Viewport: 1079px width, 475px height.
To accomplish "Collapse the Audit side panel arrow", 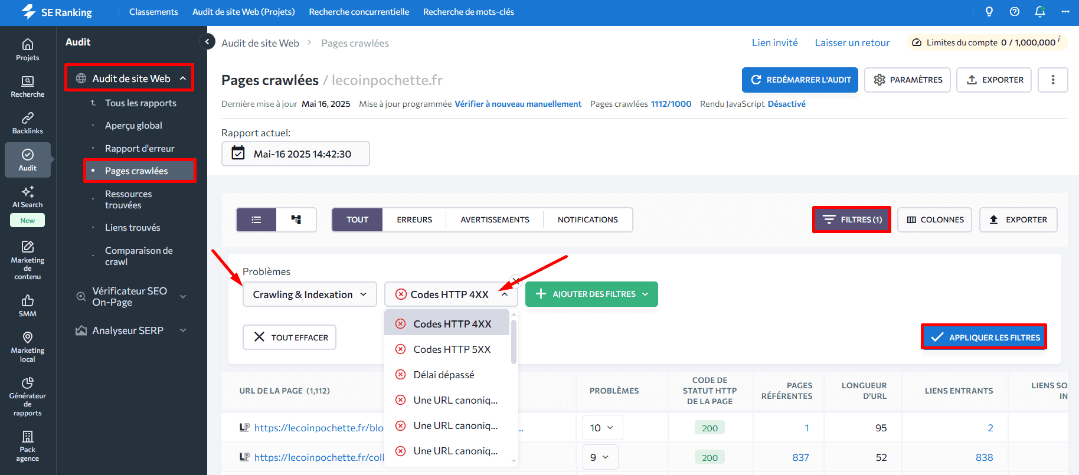I will [207, 42].
